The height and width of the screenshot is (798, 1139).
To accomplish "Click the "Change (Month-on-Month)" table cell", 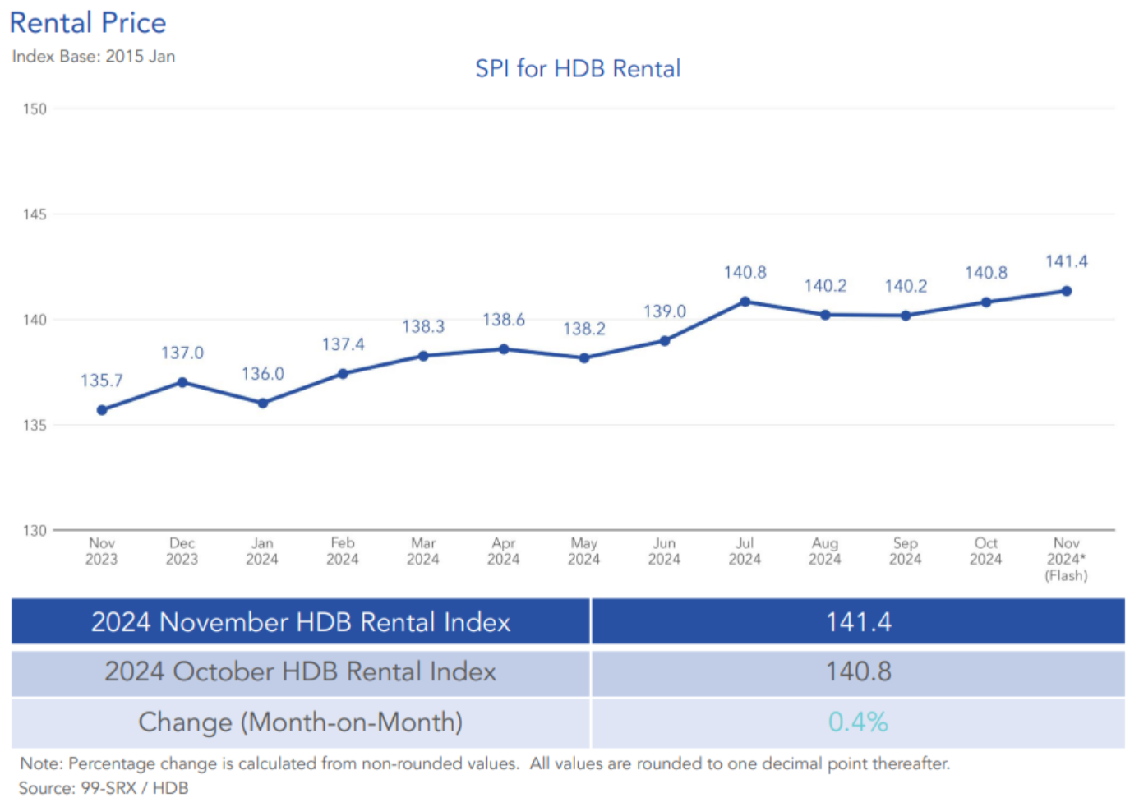I will tap(301, 722).
